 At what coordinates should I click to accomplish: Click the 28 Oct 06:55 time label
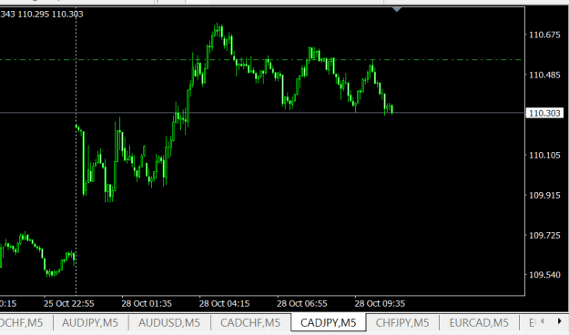302,303
